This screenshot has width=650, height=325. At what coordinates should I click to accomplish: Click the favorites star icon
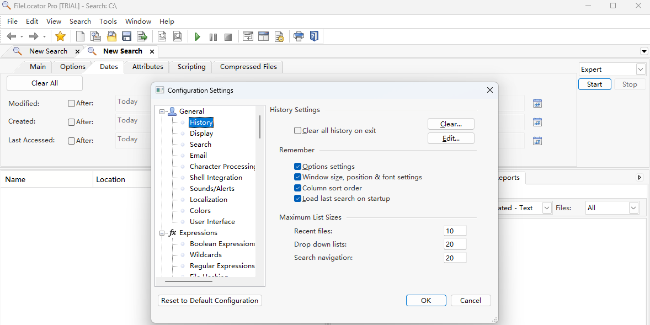(60, 36)
